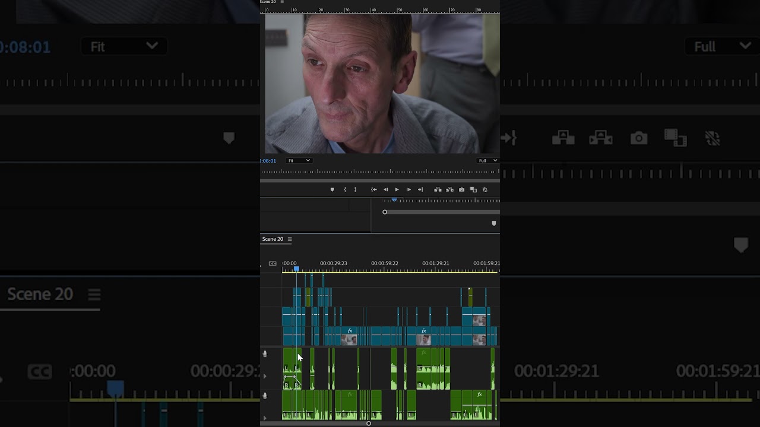Click the small blue playhead under the transport controls
760x427 pixels.
[x=394, y=200]
